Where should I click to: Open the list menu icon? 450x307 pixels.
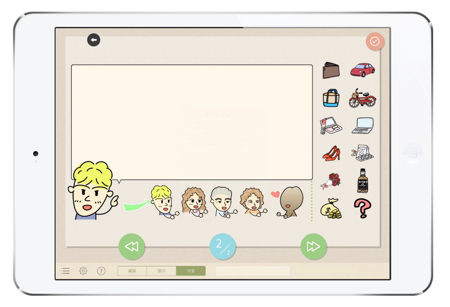(x=66, y=271)
